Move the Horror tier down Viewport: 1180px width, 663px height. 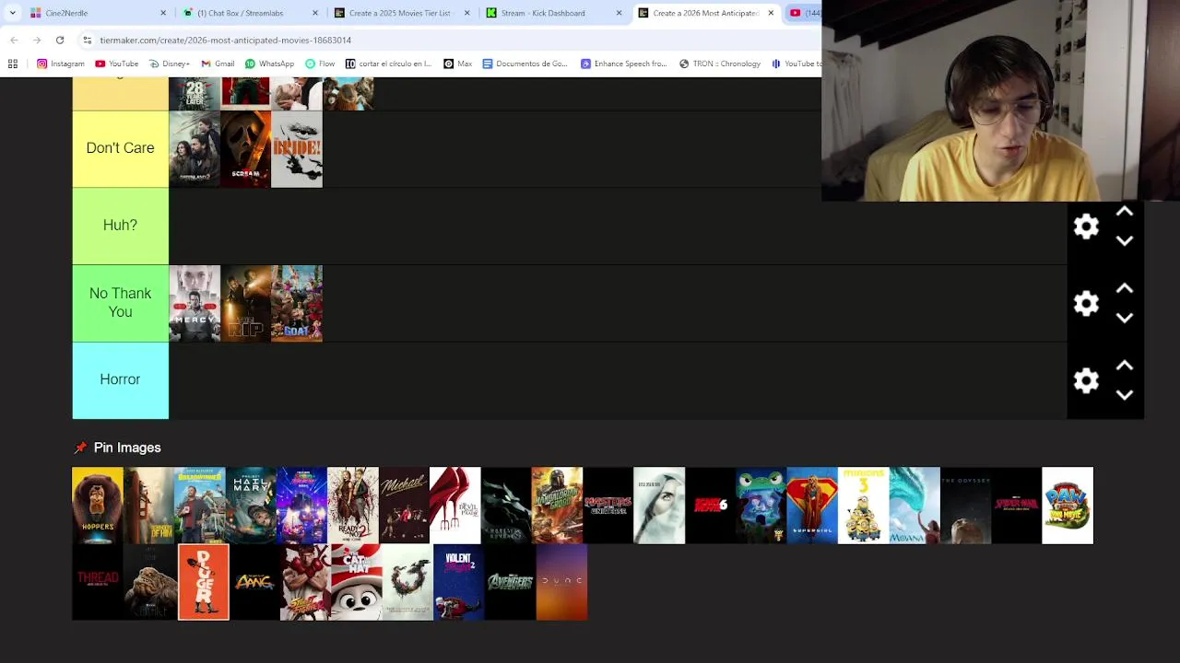point(1125,395)
